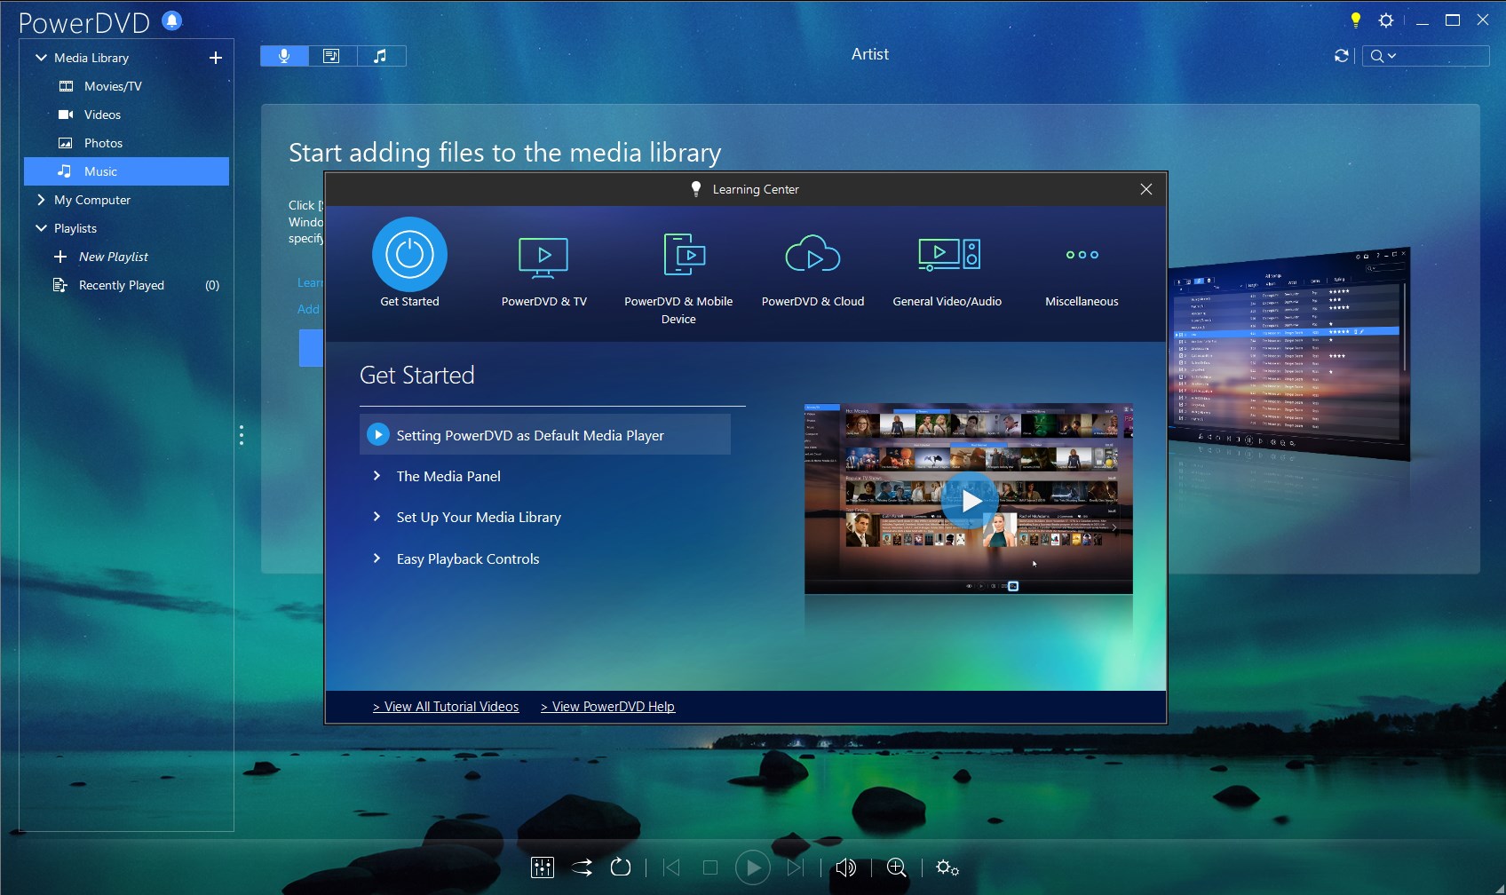
Task: Open the zoom magnifier control
Action: [x=897, y=867]
